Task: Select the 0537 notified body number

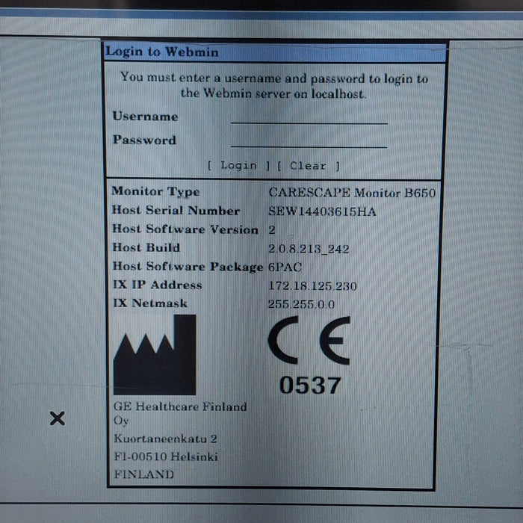Action: (x=309, y=386)
